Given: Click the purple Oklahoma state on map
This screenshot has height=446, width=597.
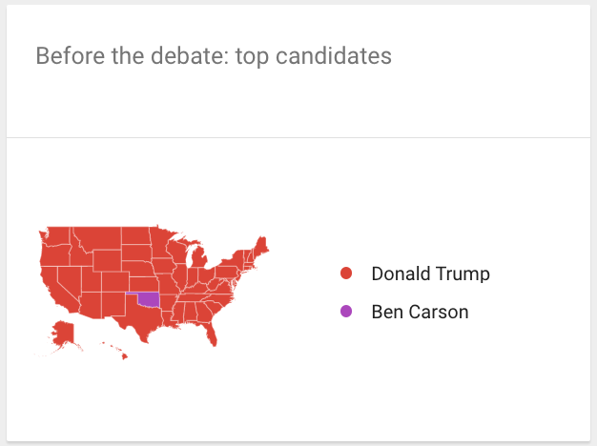Looking at the screenshot, I should pos(150,298).
